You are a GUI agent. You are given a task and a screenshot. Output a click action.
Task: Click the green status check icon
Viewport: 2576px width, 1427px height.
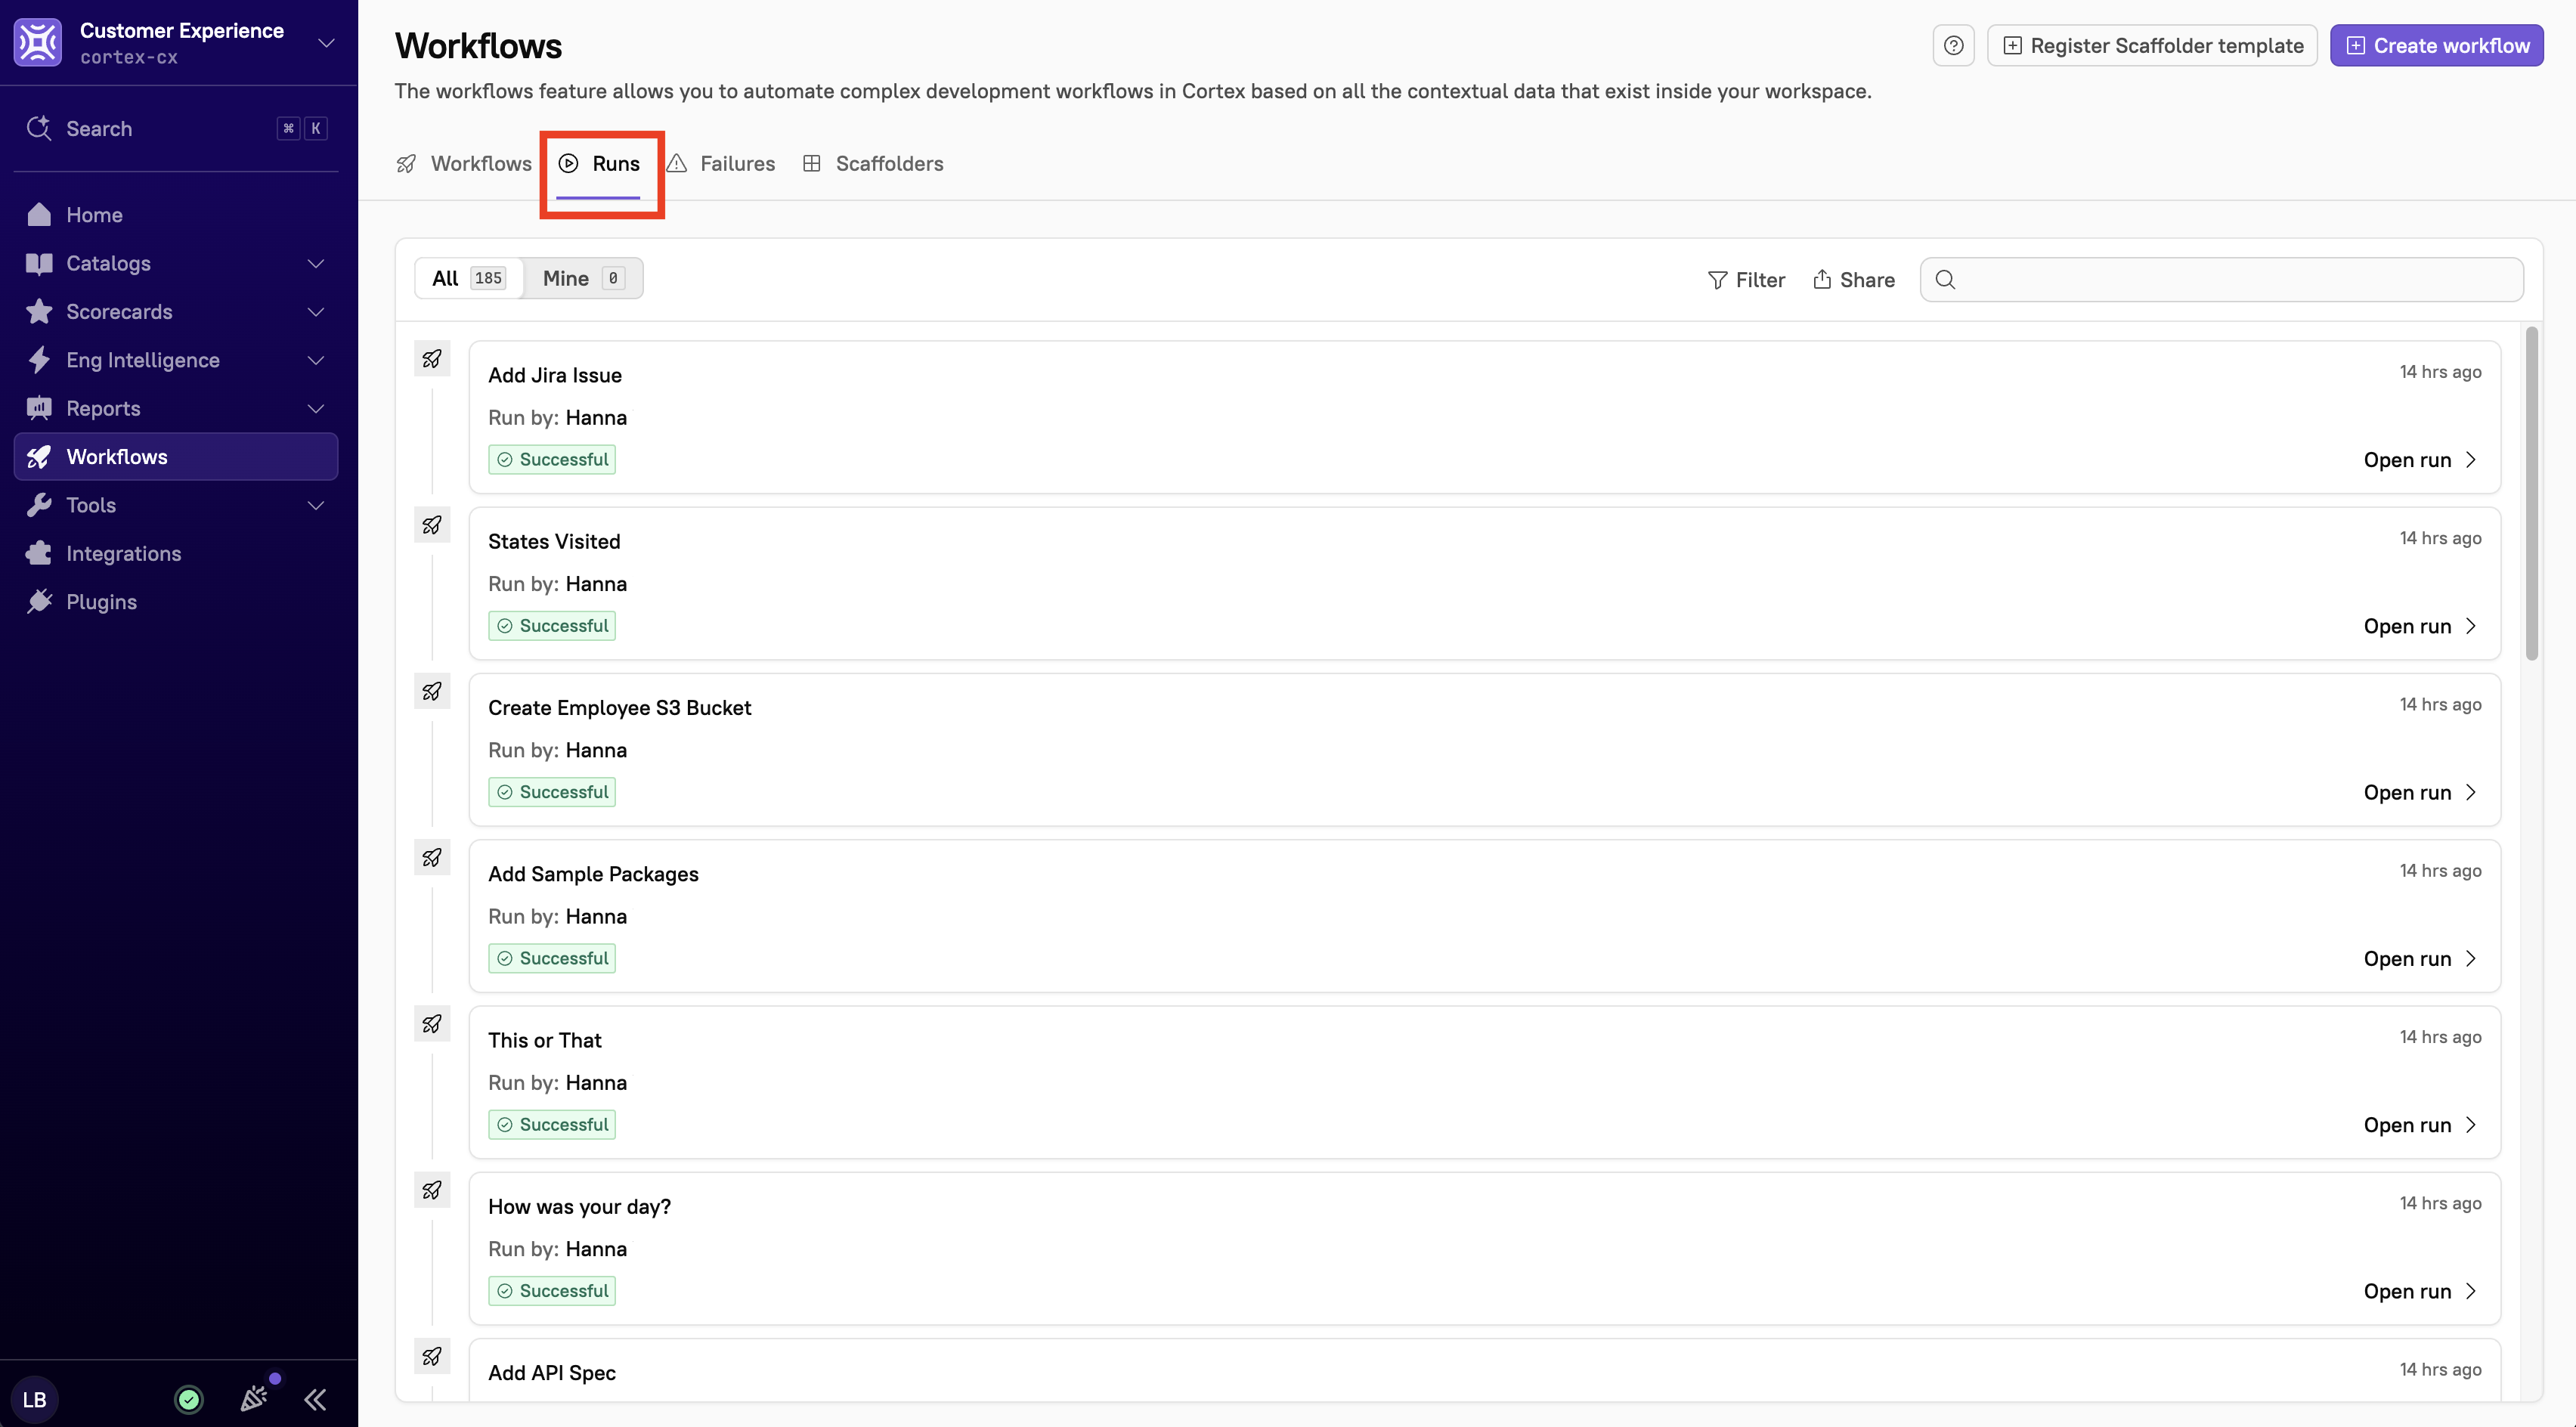(189, 1399)
